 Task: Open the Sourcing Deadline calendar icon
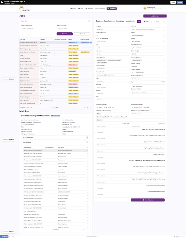point(97,108)
